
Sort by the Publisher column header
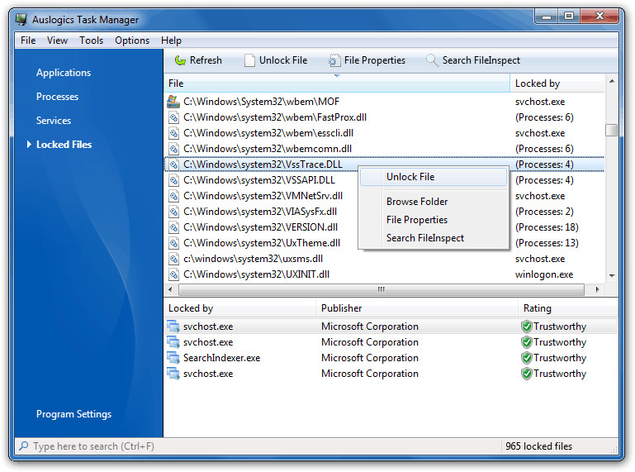417,308
